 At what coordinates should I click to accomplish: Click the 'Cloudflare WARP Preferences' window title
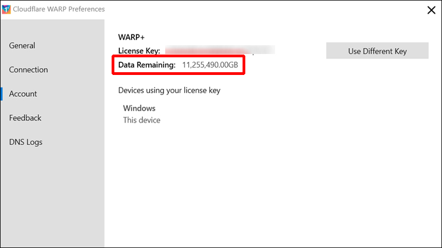tap(59, 9)
